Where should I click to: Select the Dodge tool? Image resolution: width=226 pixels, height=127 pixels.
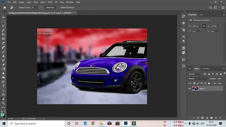3,78
